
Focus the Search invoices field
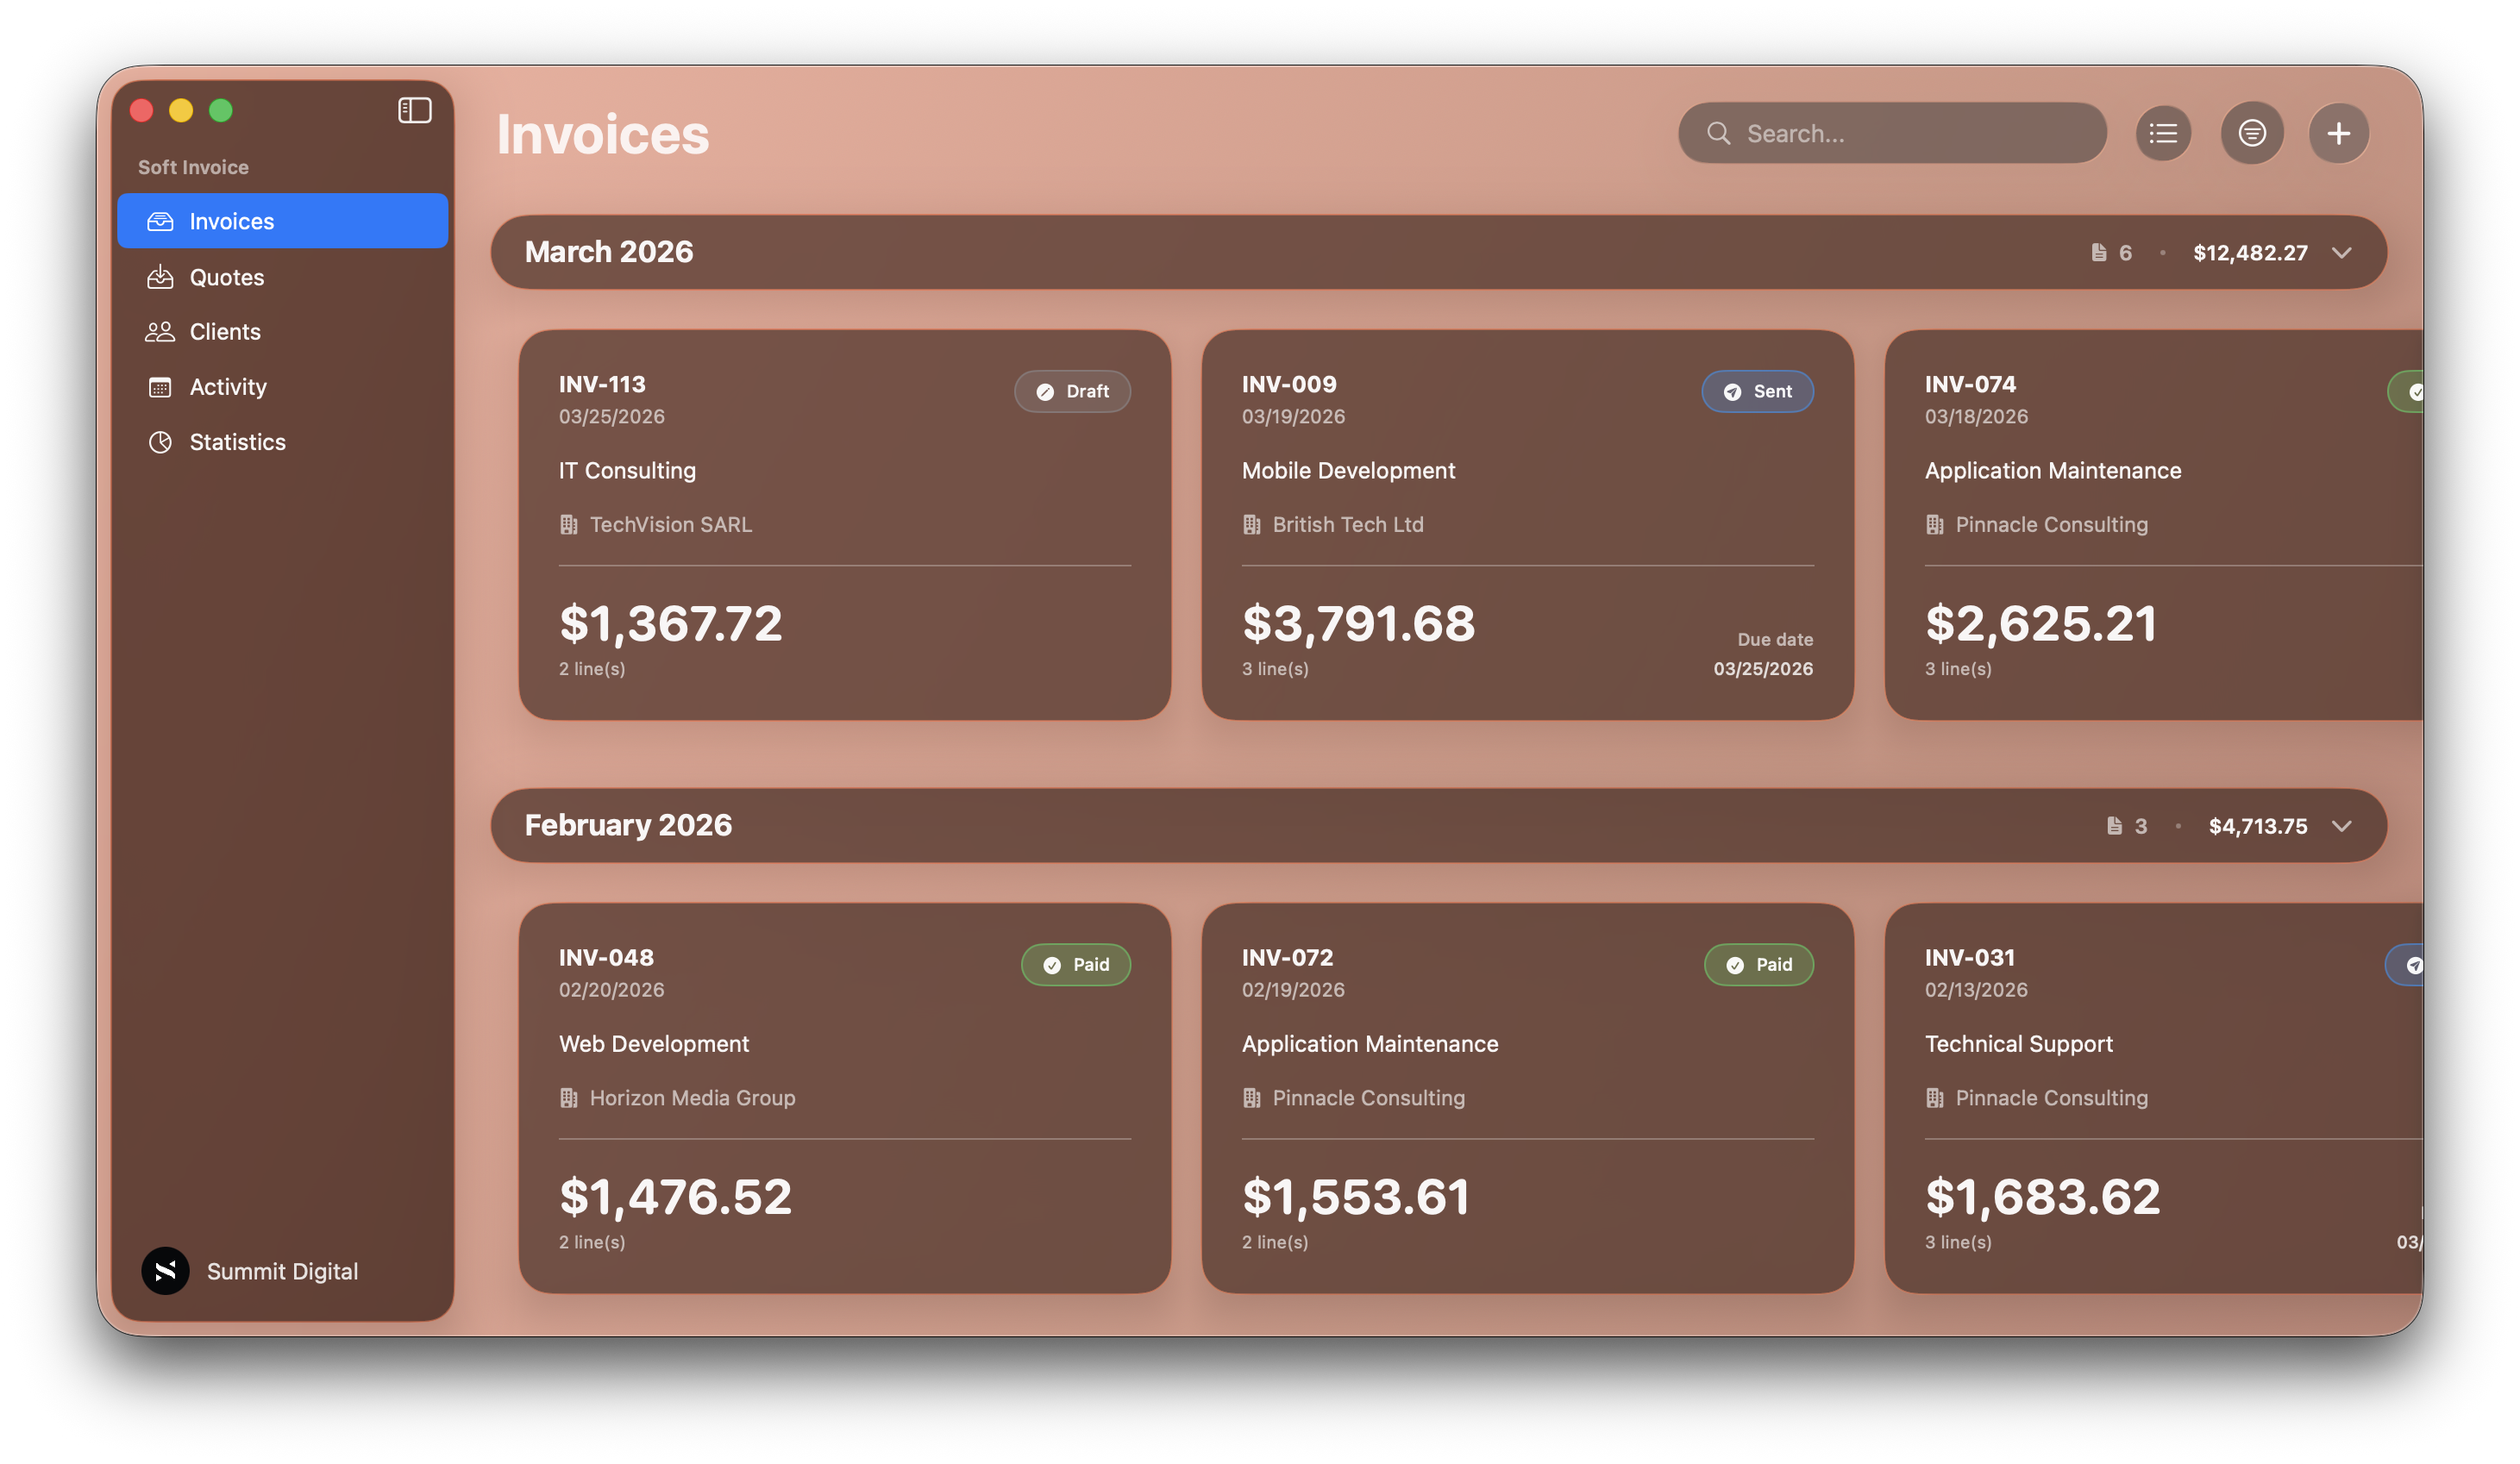(x=1892, y=133)
